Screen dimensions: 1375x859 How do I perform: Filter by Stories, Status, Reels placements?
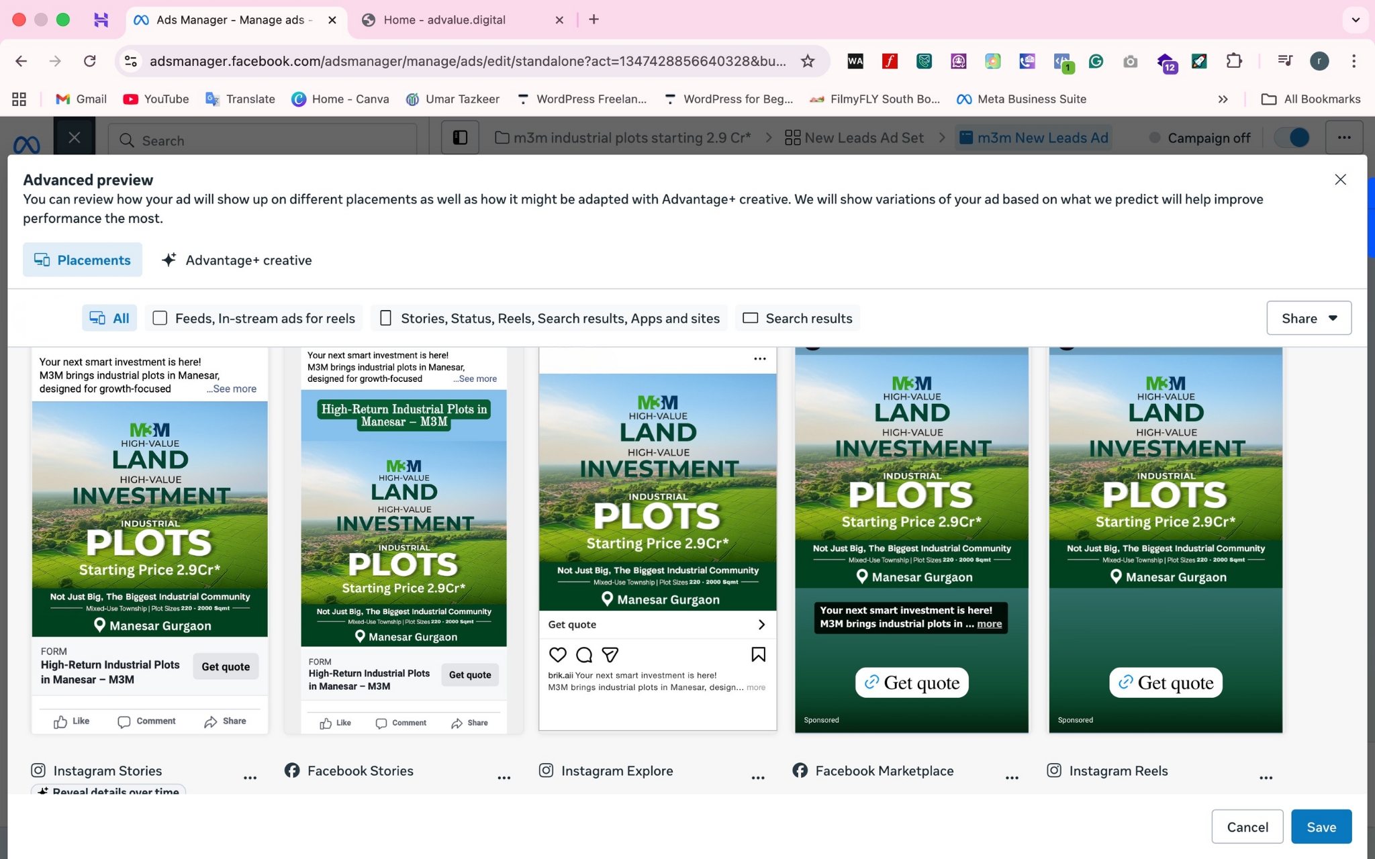click(549, 318)
